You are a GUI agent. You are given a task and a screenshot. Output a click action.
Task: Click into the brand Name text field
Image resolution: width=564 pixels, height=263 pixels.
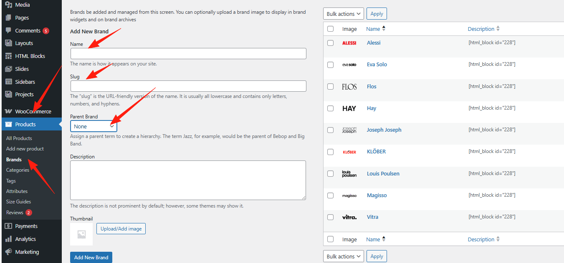188,53
